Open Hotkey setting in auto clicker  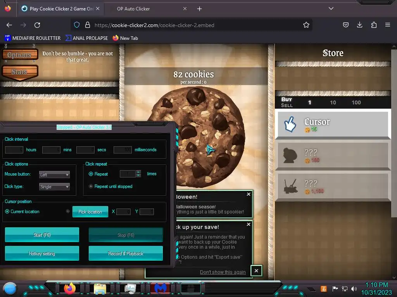(42, 253)
